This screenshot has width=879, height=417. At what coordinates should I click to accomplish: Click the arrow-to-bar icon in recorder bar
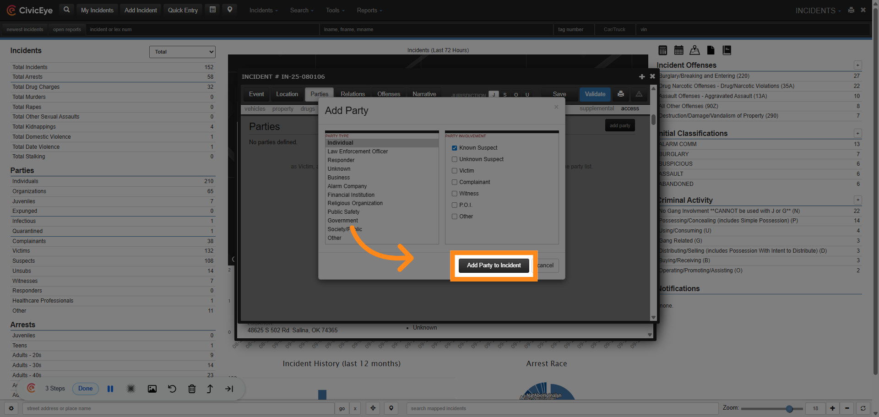click(x=229, y=389)
